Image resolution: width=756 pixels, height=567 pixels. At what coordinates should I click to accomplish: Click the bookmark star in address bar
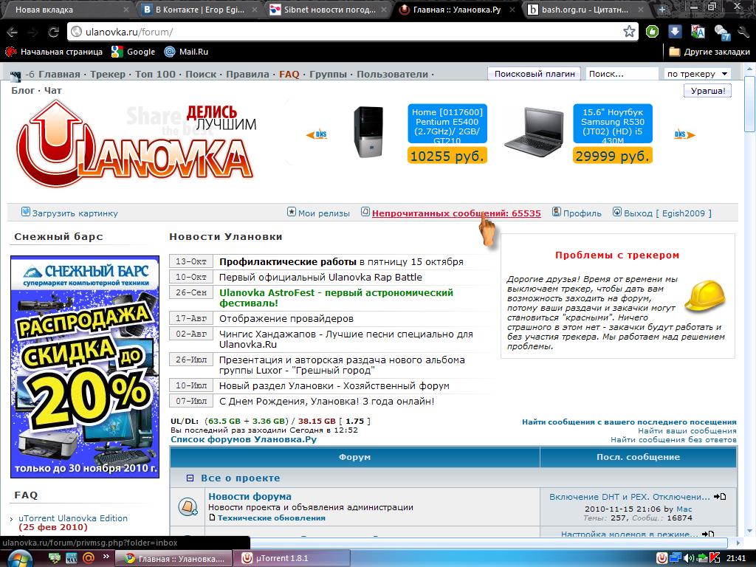tap(629, 32)
